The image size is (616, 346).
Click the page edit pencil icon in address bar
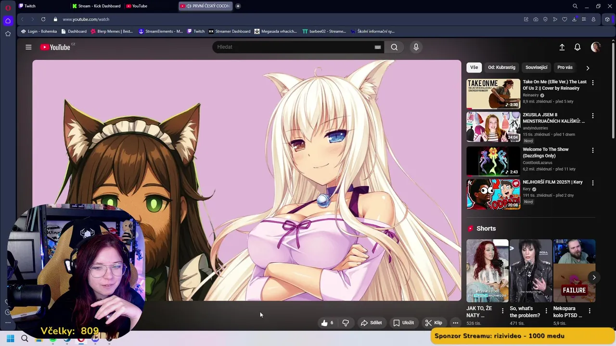(526, 19)
